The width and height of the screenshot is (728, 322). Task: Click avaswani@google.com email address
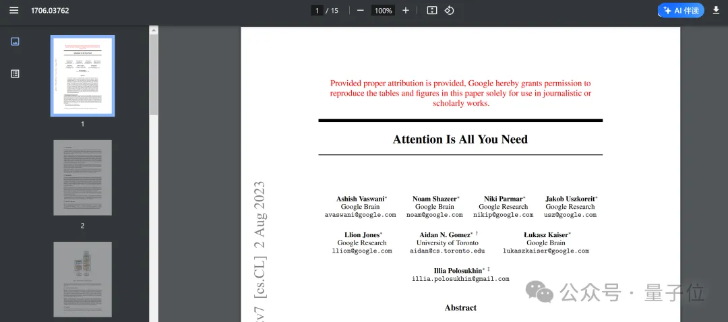pos(360,215)
